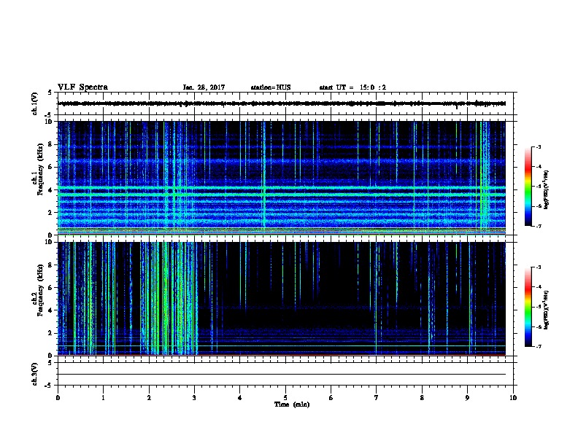Image resolution: width=578 pixels, height=446 pixels.
Task: Click ch.2 frequency tick label "6"
Action: pyautogui.click(x=50, y=287)
